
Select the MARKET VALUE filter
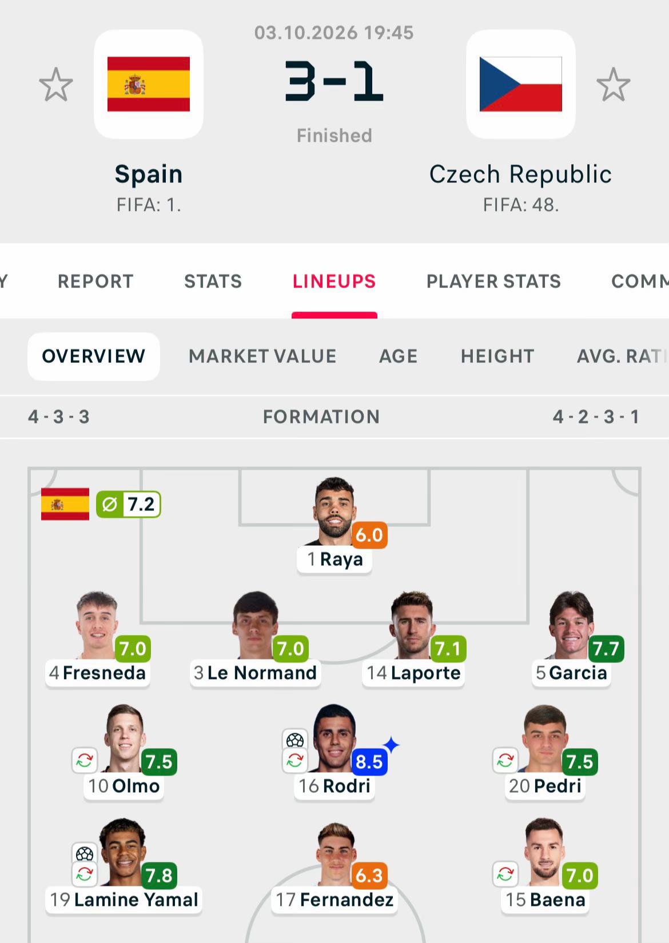[x=262, y=356]
